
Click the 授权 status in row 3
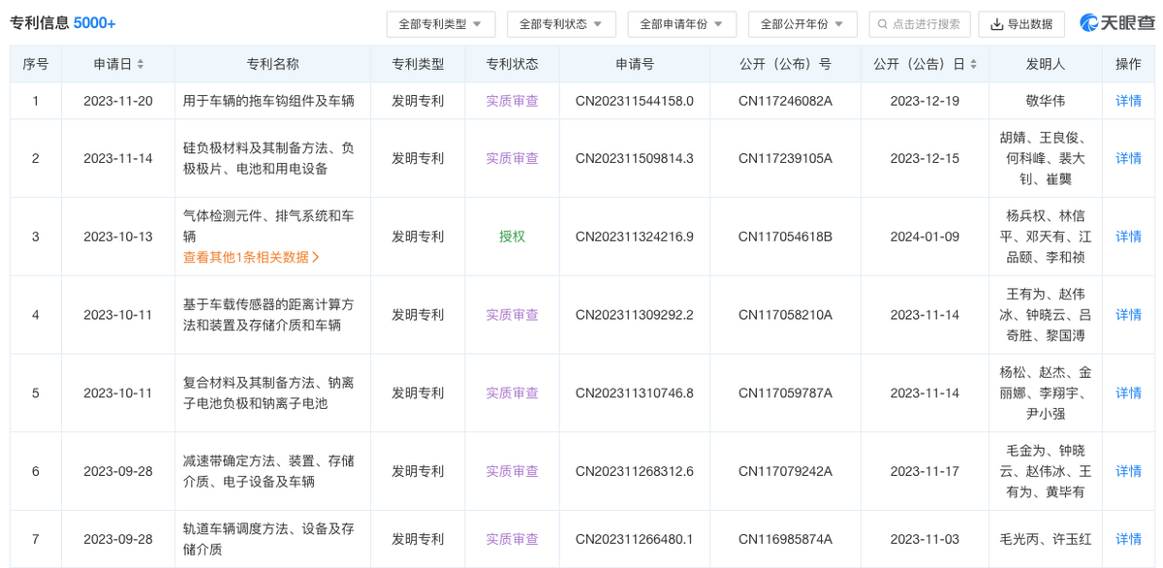[512, 237]
